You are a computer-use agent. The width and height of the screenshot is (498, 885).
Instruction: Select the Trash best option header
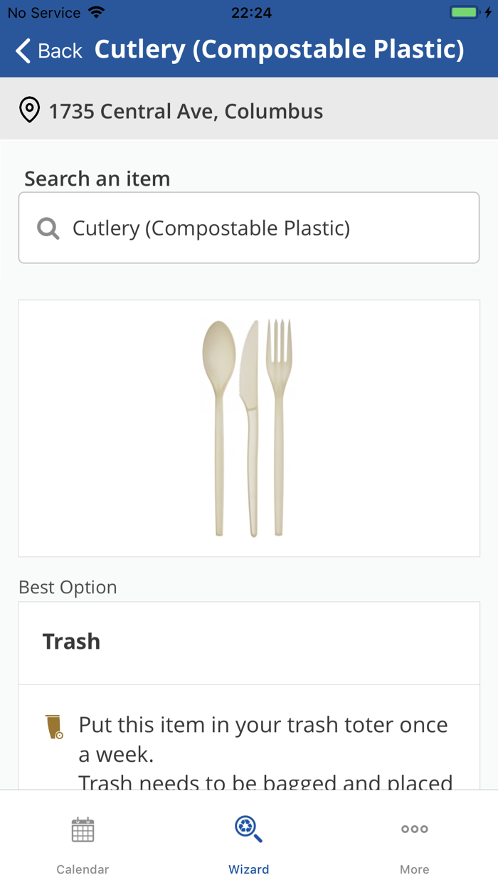tap(71, 642)
